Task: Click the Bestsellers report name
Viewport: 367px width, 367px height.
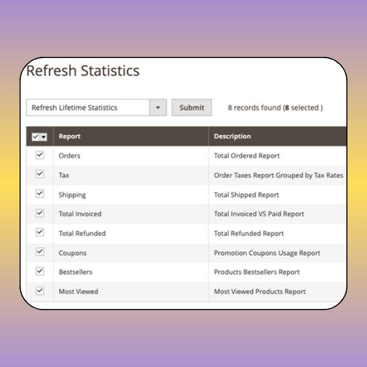Action: [75, 272]
